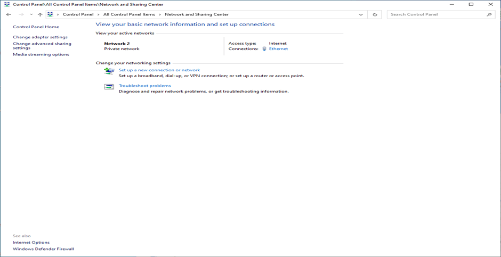
Task: Expand the chevron after All Control Panel Items
Action: (x=160, y=15)
